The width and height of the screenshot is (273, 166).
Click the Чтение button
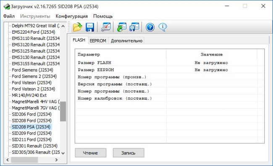pos(91,153)
